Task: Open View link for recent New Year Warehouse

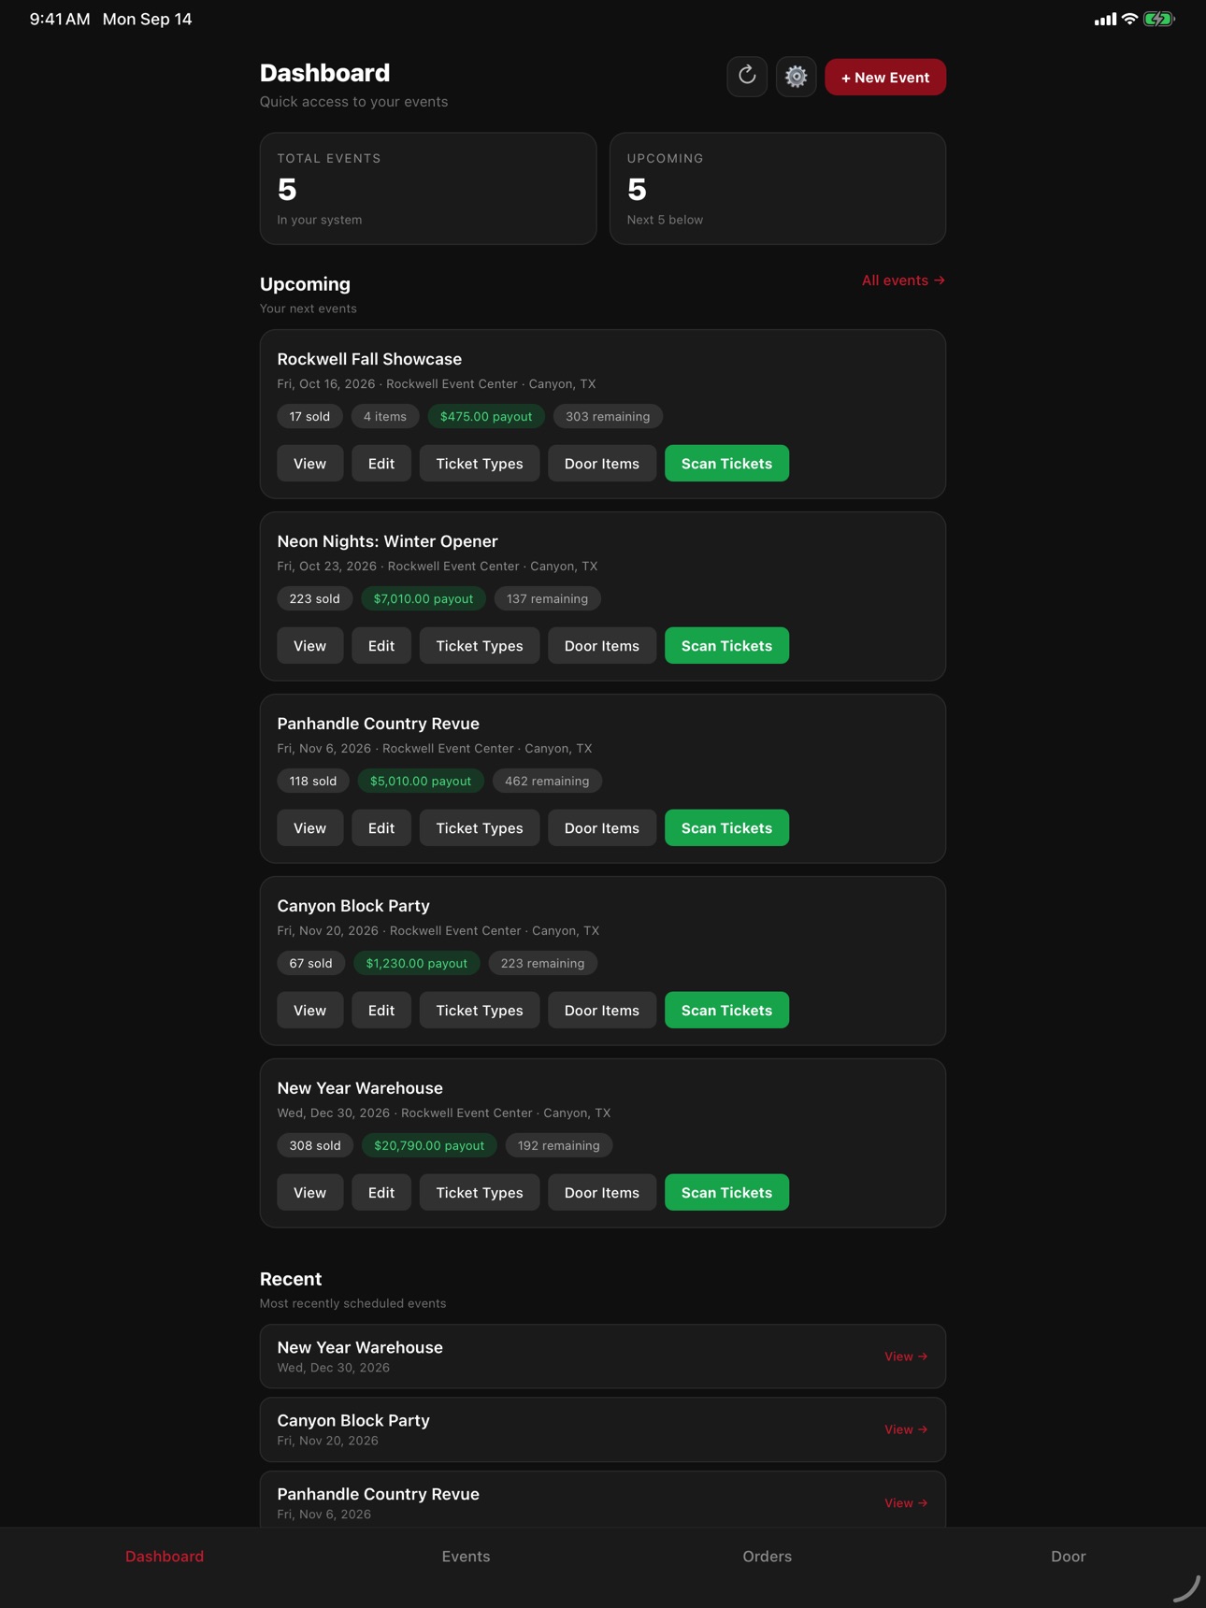Action: click(x=906, y=1357)
